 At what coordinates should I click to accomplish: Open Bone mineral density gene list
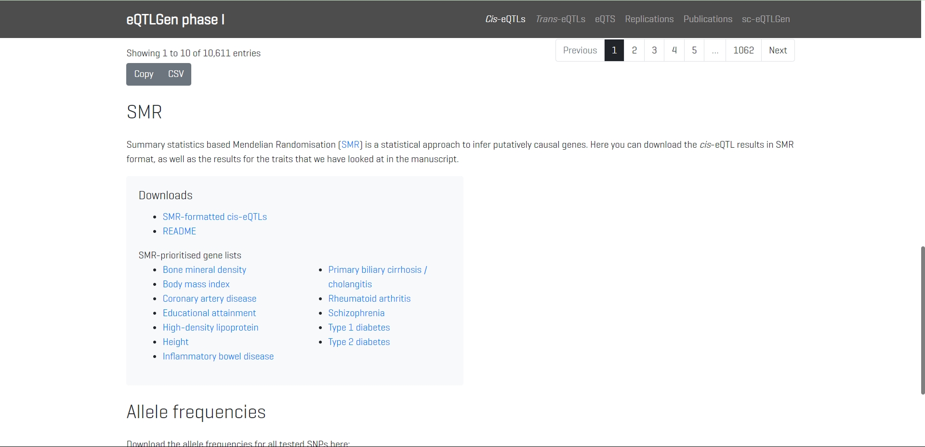click(204, 270)
